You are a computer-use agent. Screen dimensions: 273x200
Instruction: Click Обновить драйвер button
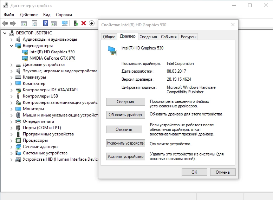pyautogui.click(x=125, y=115)
